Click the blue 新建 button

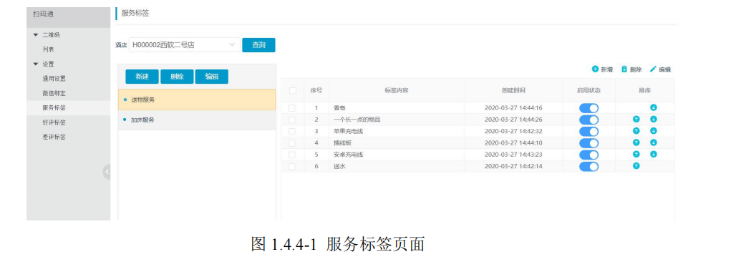[x=142, y=77]
